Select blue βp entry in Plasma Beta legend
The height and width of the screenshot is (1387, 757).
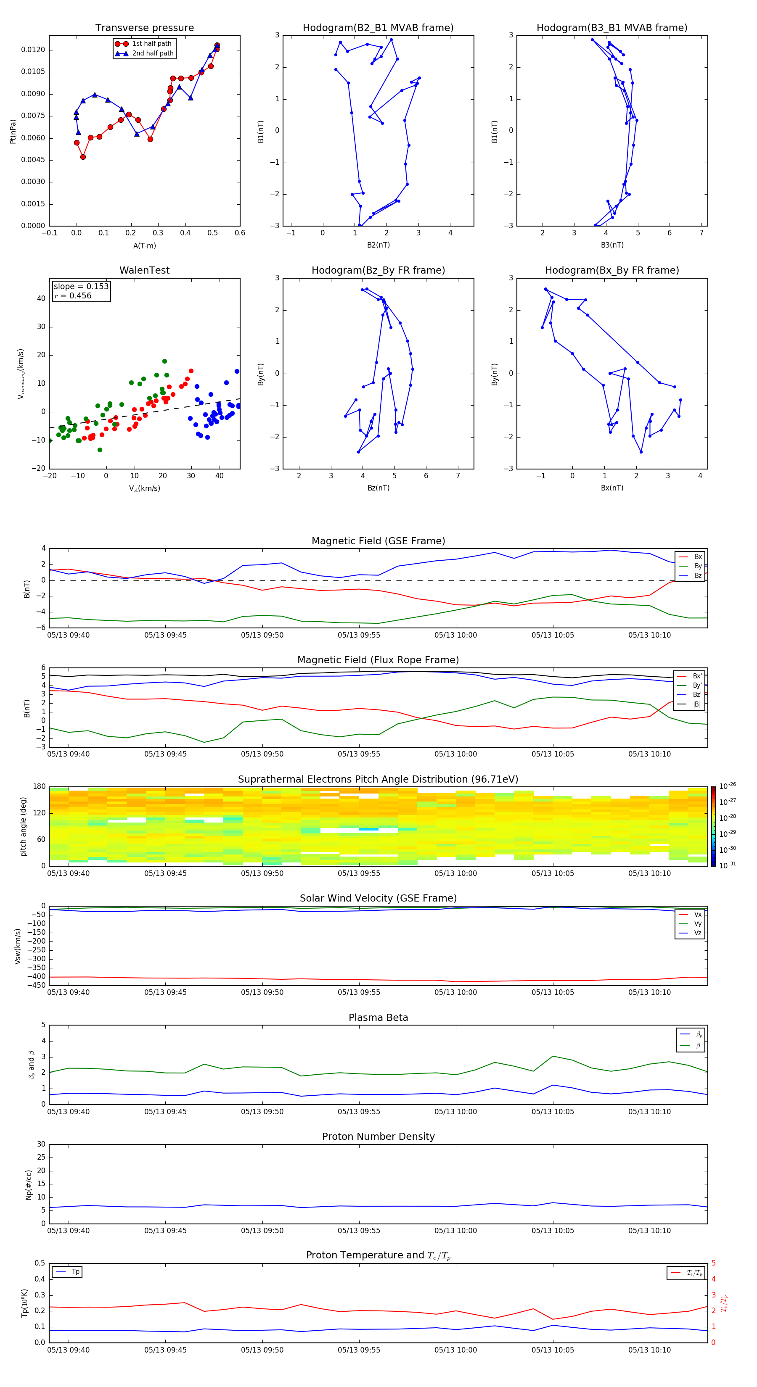(x=691, y=1034)
